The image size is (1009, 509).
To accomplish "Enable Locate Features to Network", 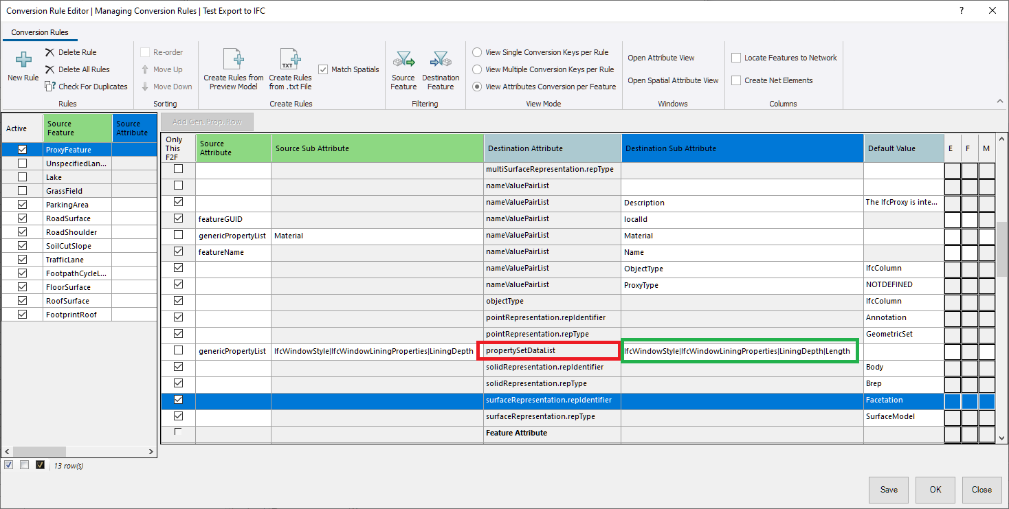I will [736, 58].
